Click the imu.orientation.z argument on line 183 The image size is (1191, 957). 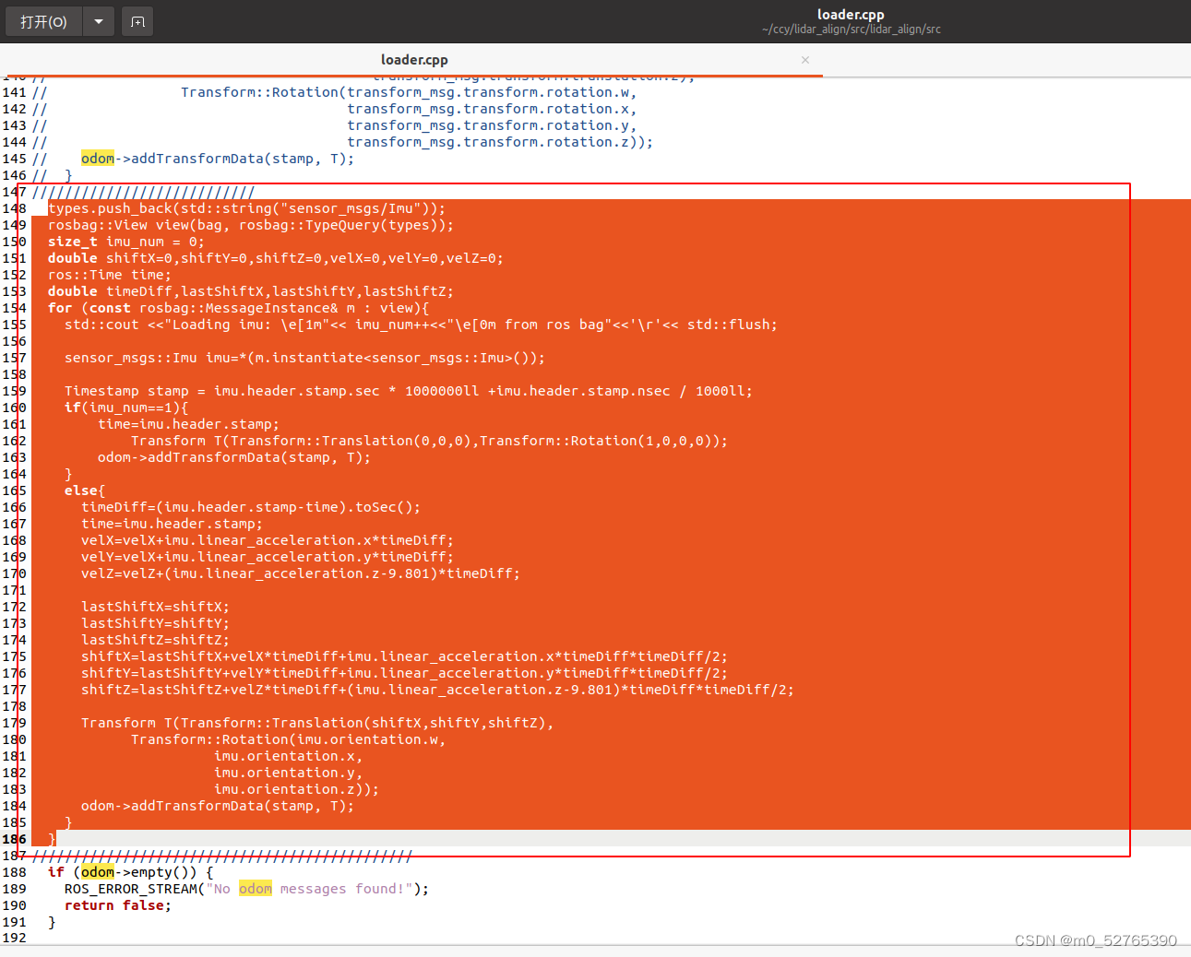click(268, 789)
